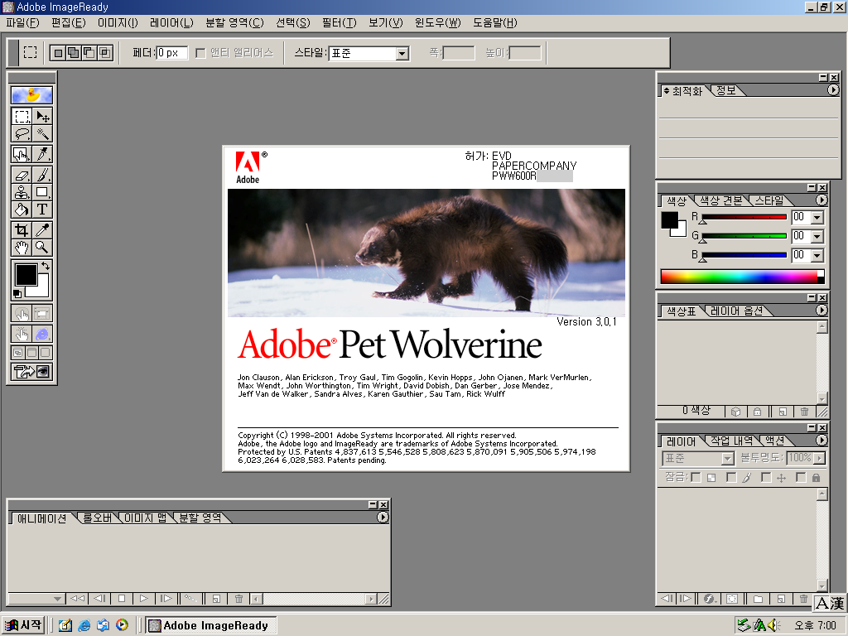
Task: Switch to the 롤오버 tab
Action: coord(97,518)
